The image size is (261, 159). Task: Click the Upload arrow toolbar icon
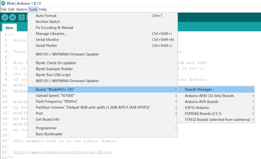(12, 17)
